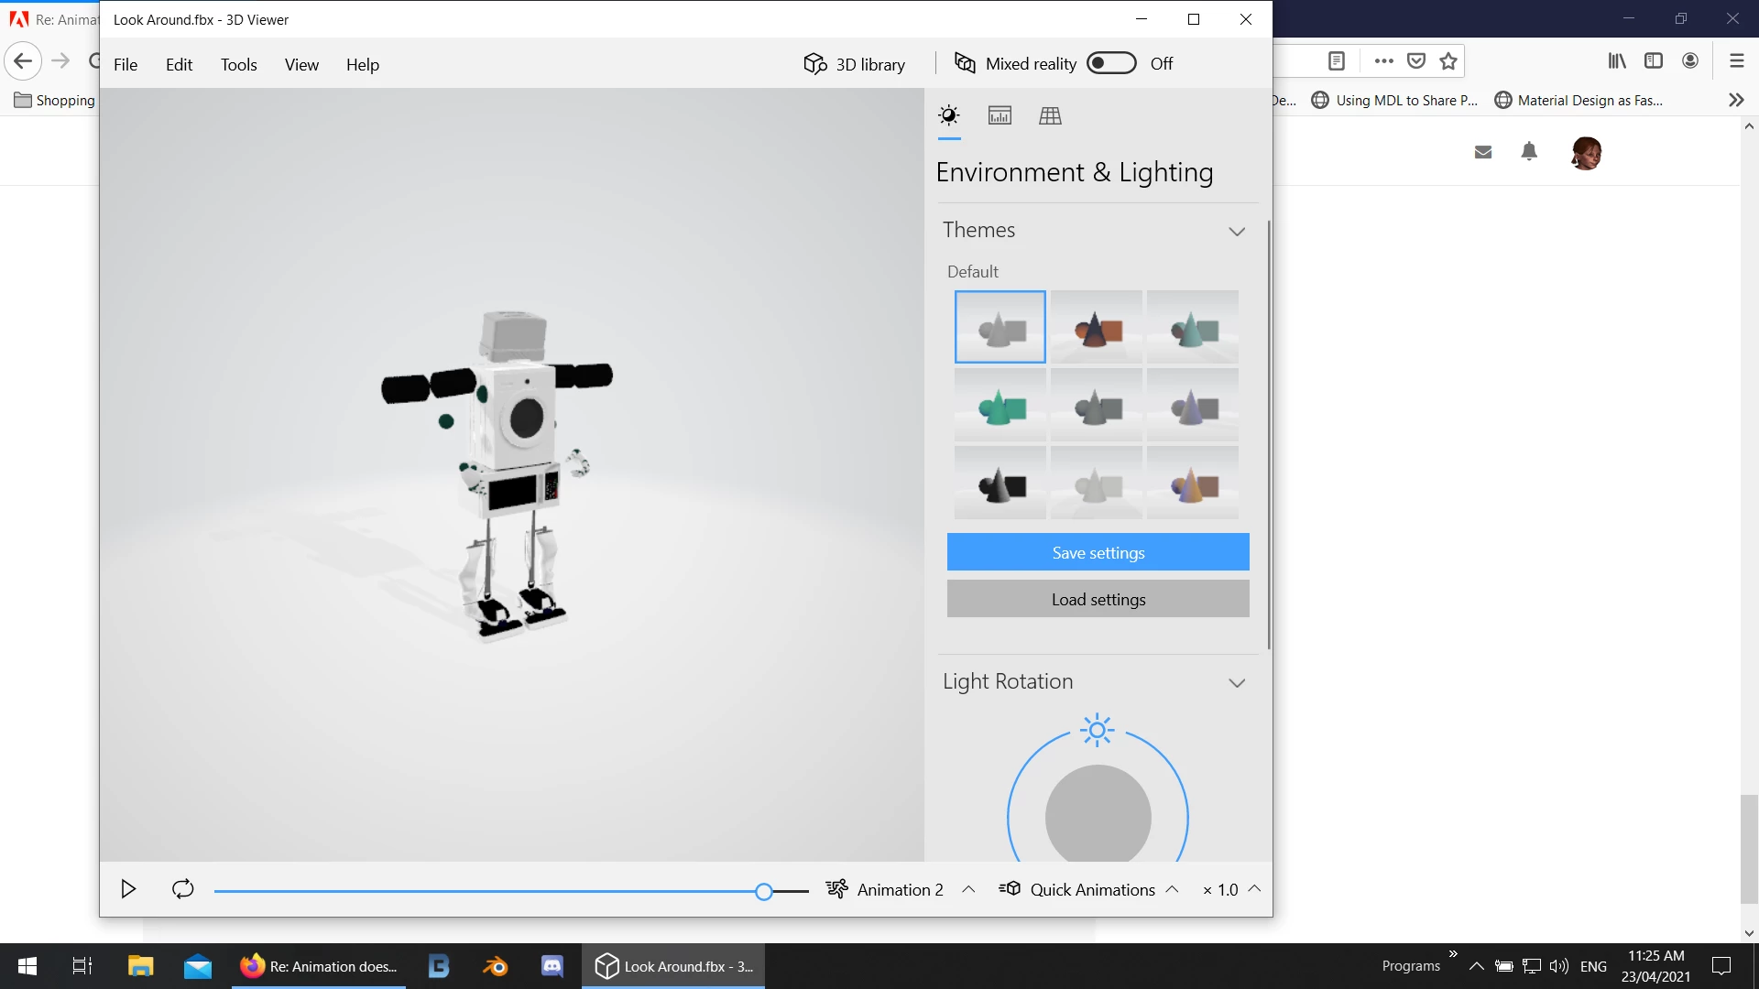
Task: Collapse the Themes section
Action: pyautogui.click(x=1237, y=231)
